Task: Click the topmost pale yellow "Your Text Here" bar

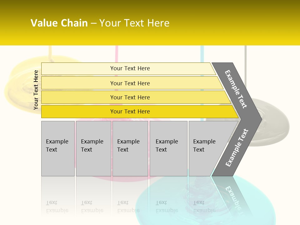Action: tap(130, 68)
